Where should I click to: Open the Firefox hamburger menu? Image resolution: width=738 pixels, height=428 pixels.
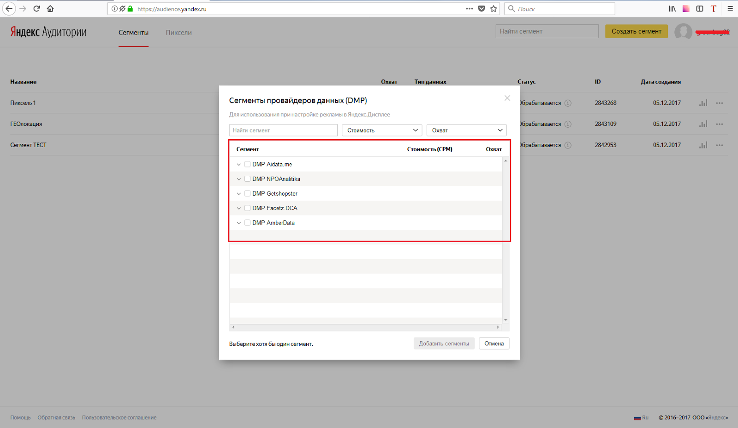tap(730, 9)
